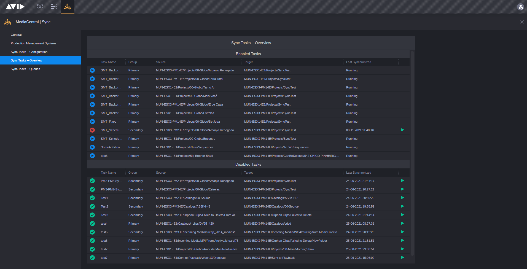Run the test5 sync task
The height and width of the screenshot is (269, 527).
[403, 232]
